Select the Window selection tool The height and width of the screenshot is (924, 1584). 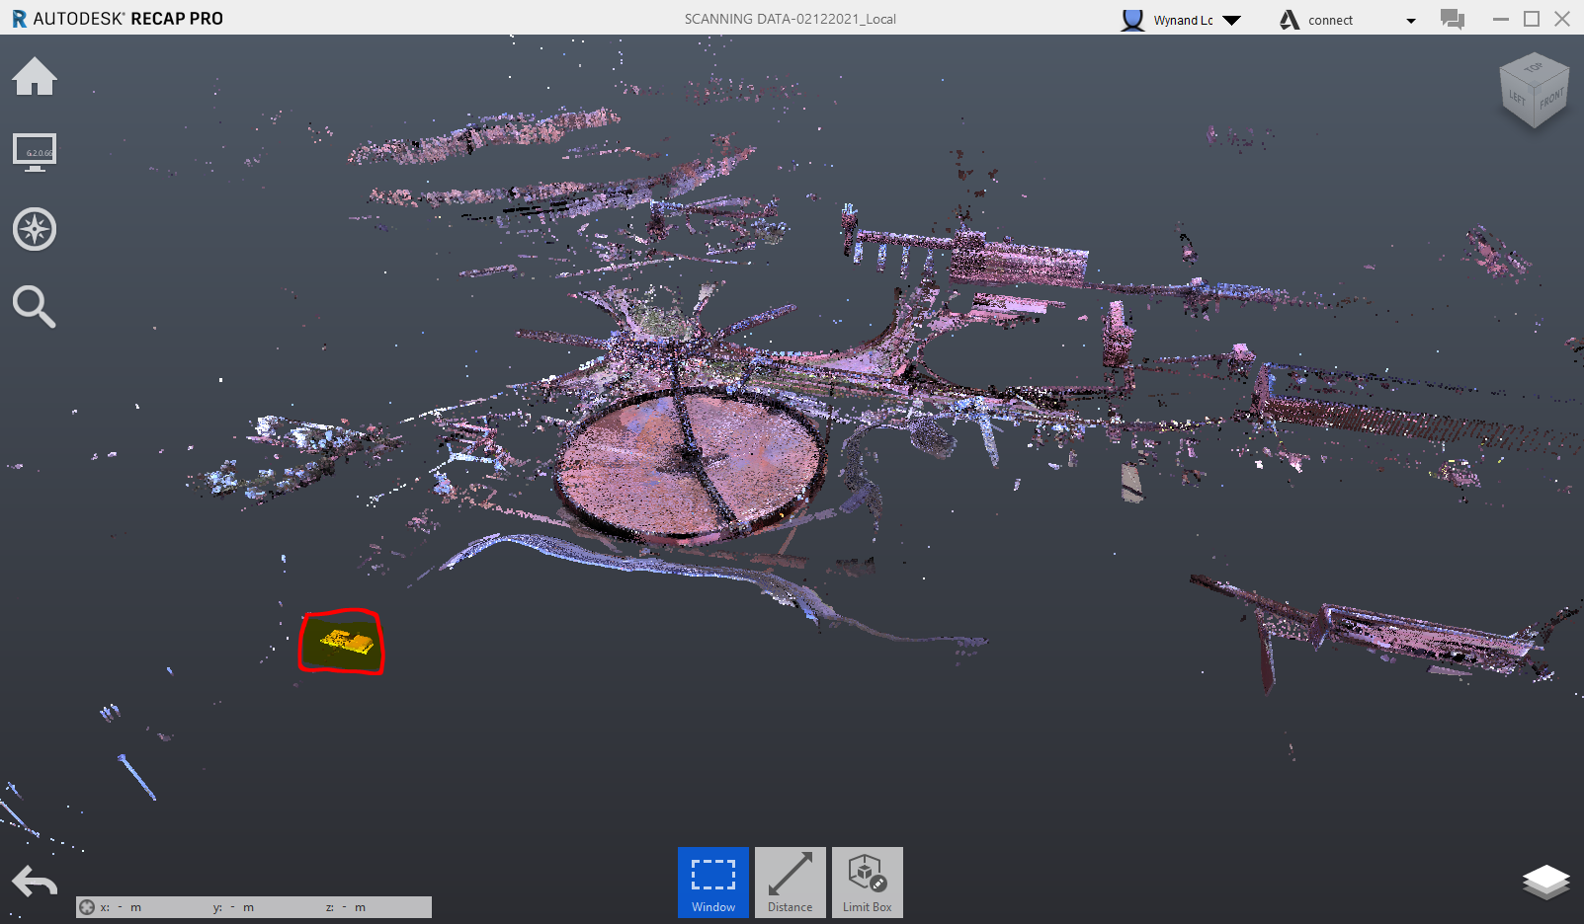pos(713,883)
